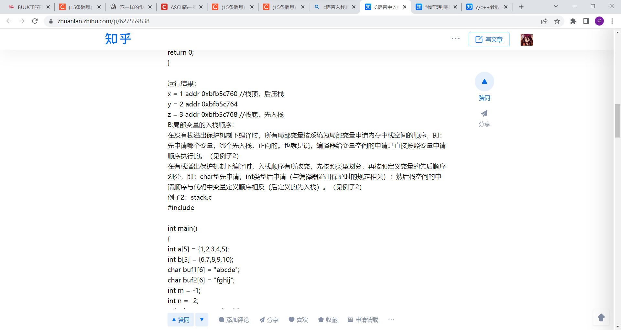Click 添加评论 to add a comment

click(x=234, y=320)
